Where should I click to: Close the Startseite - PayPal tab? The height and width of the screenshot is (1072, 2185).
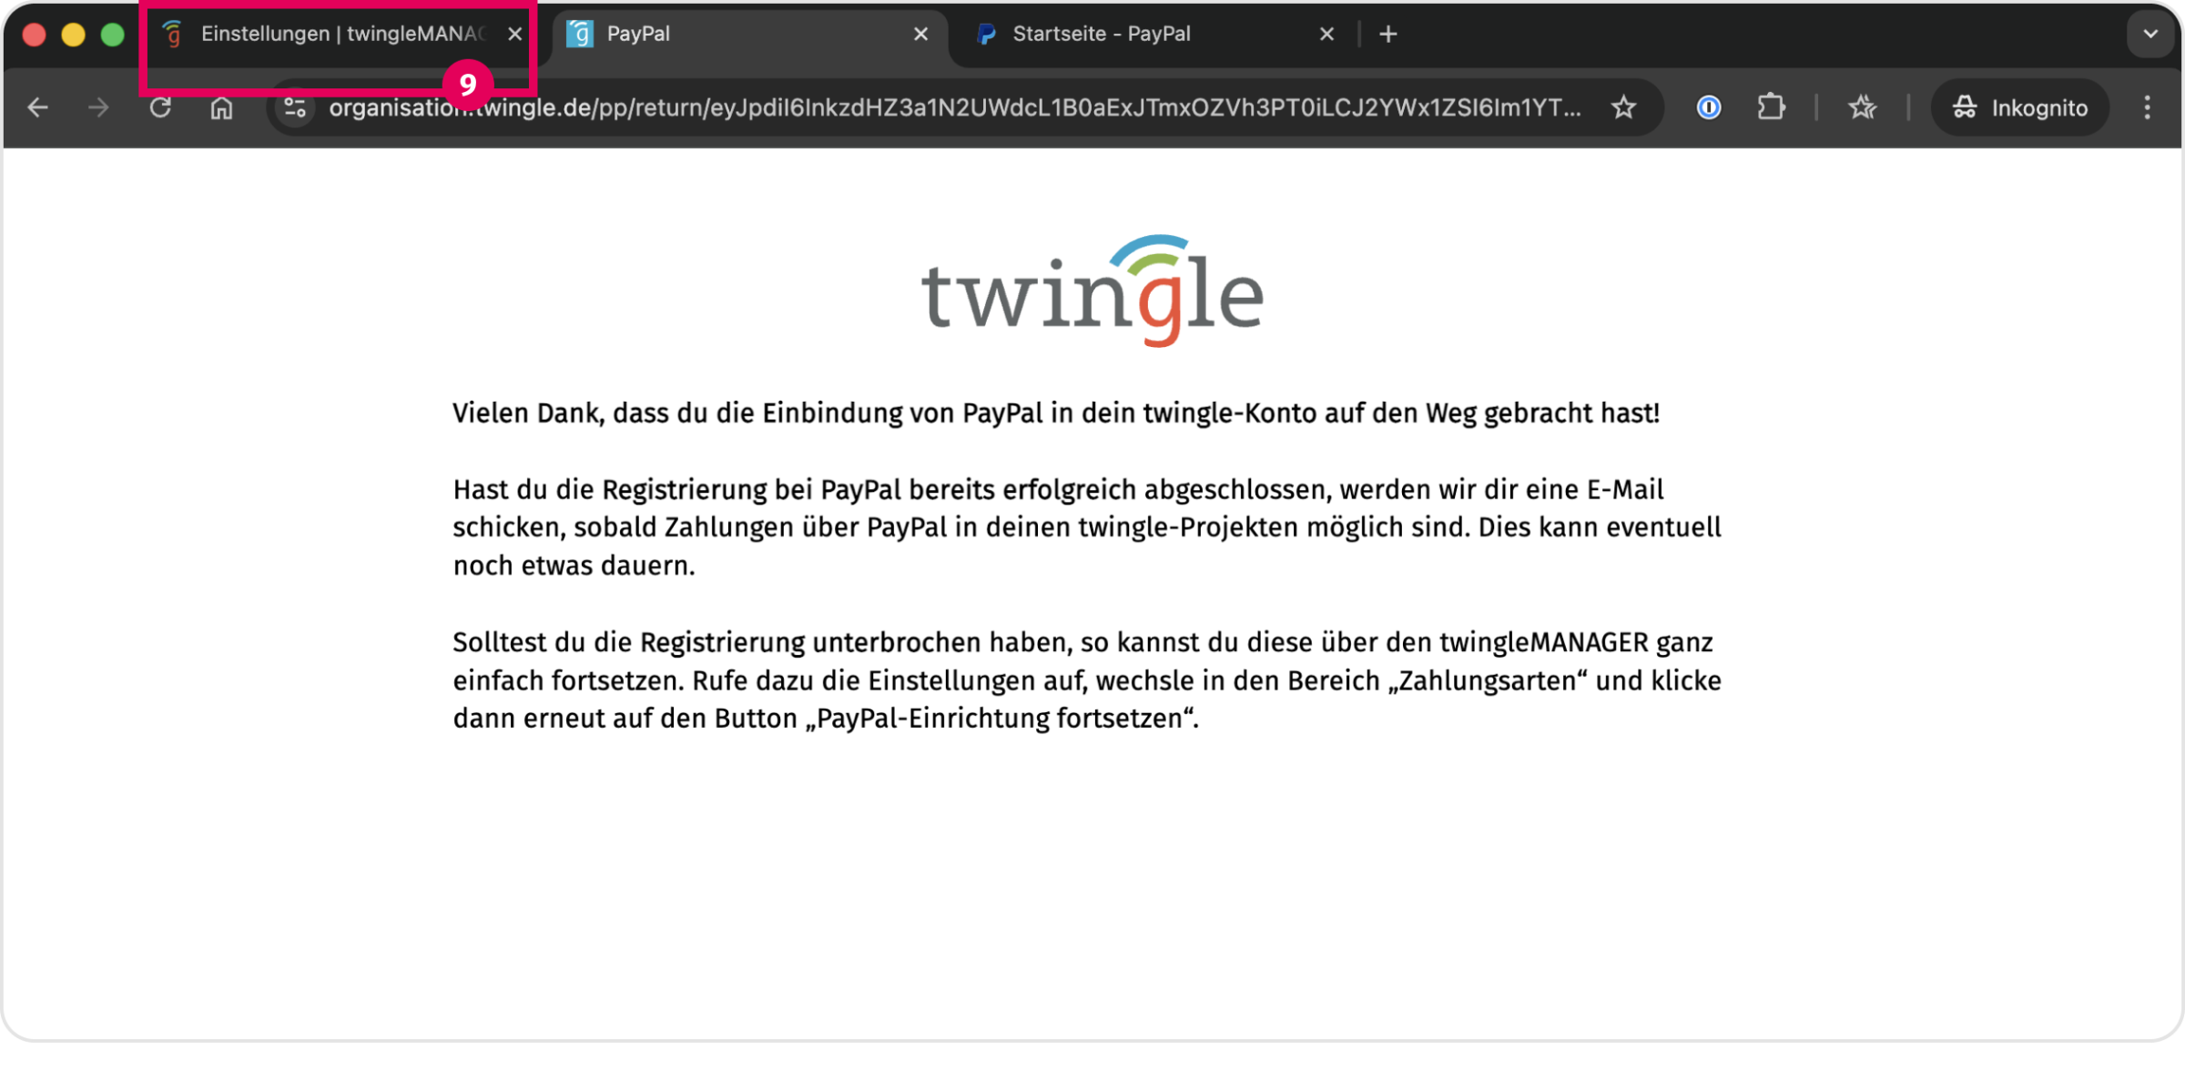coord(1326,35)
